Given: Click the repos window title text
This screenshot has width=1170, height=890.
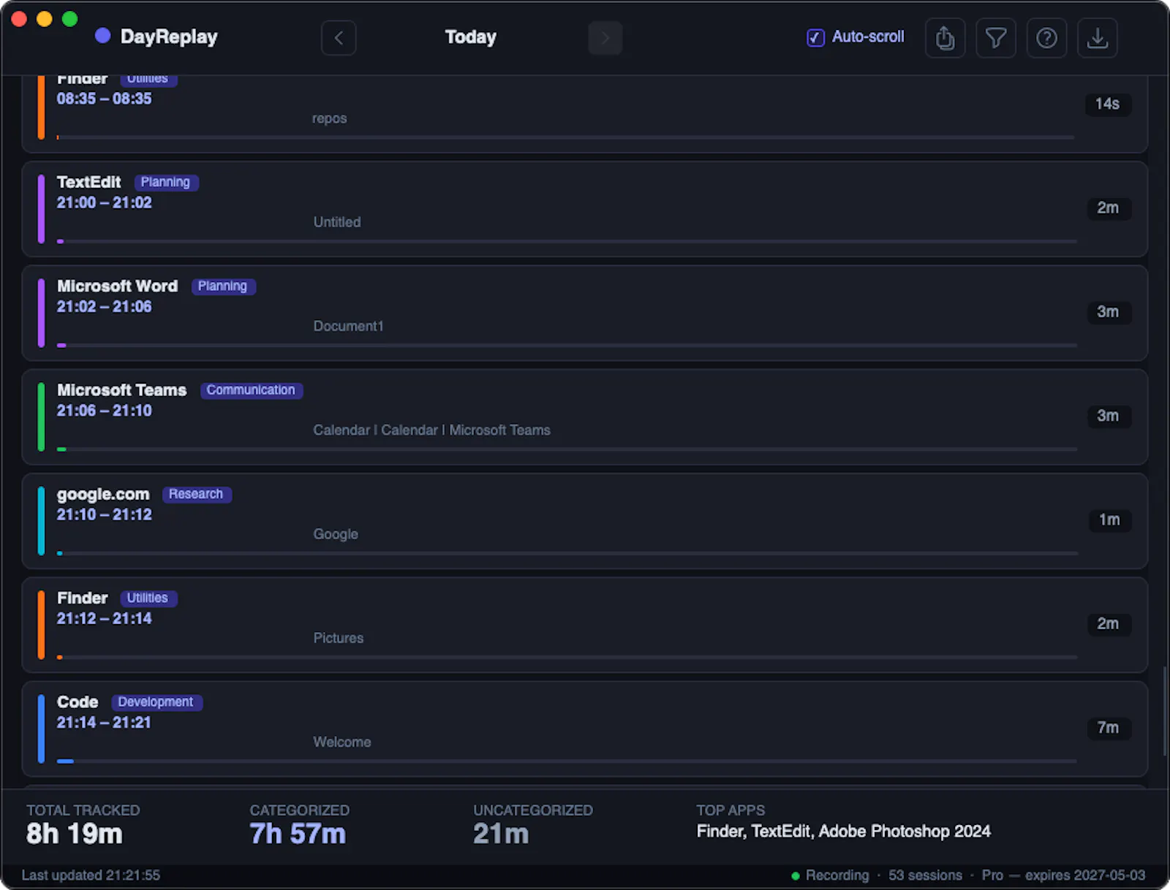Looking at the screenshot, I should (x=330, y=118).
